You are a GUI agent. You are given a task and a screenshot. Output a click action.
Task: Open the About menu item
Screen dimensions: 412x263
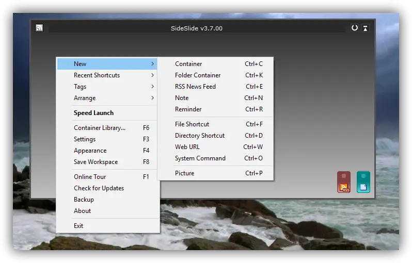pos(108,211)
